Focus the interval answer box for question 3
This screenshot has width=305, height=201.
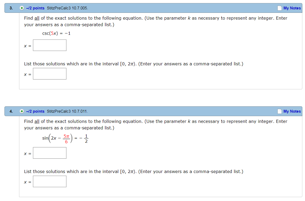pyautogui.click(x=50, y=74)
